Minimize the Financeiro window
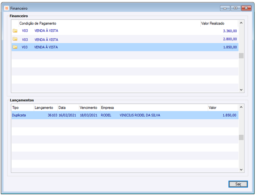 (225, 8)
